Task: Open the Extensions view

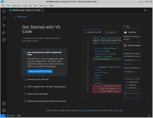Action: (x=4, y=40)
